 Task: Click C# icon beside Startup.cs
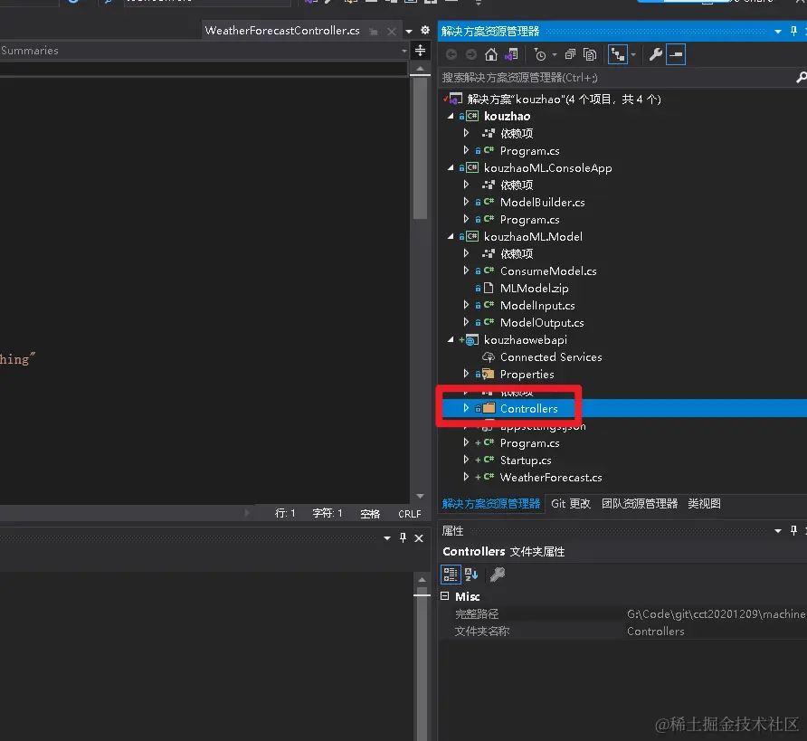click(489, 460)
